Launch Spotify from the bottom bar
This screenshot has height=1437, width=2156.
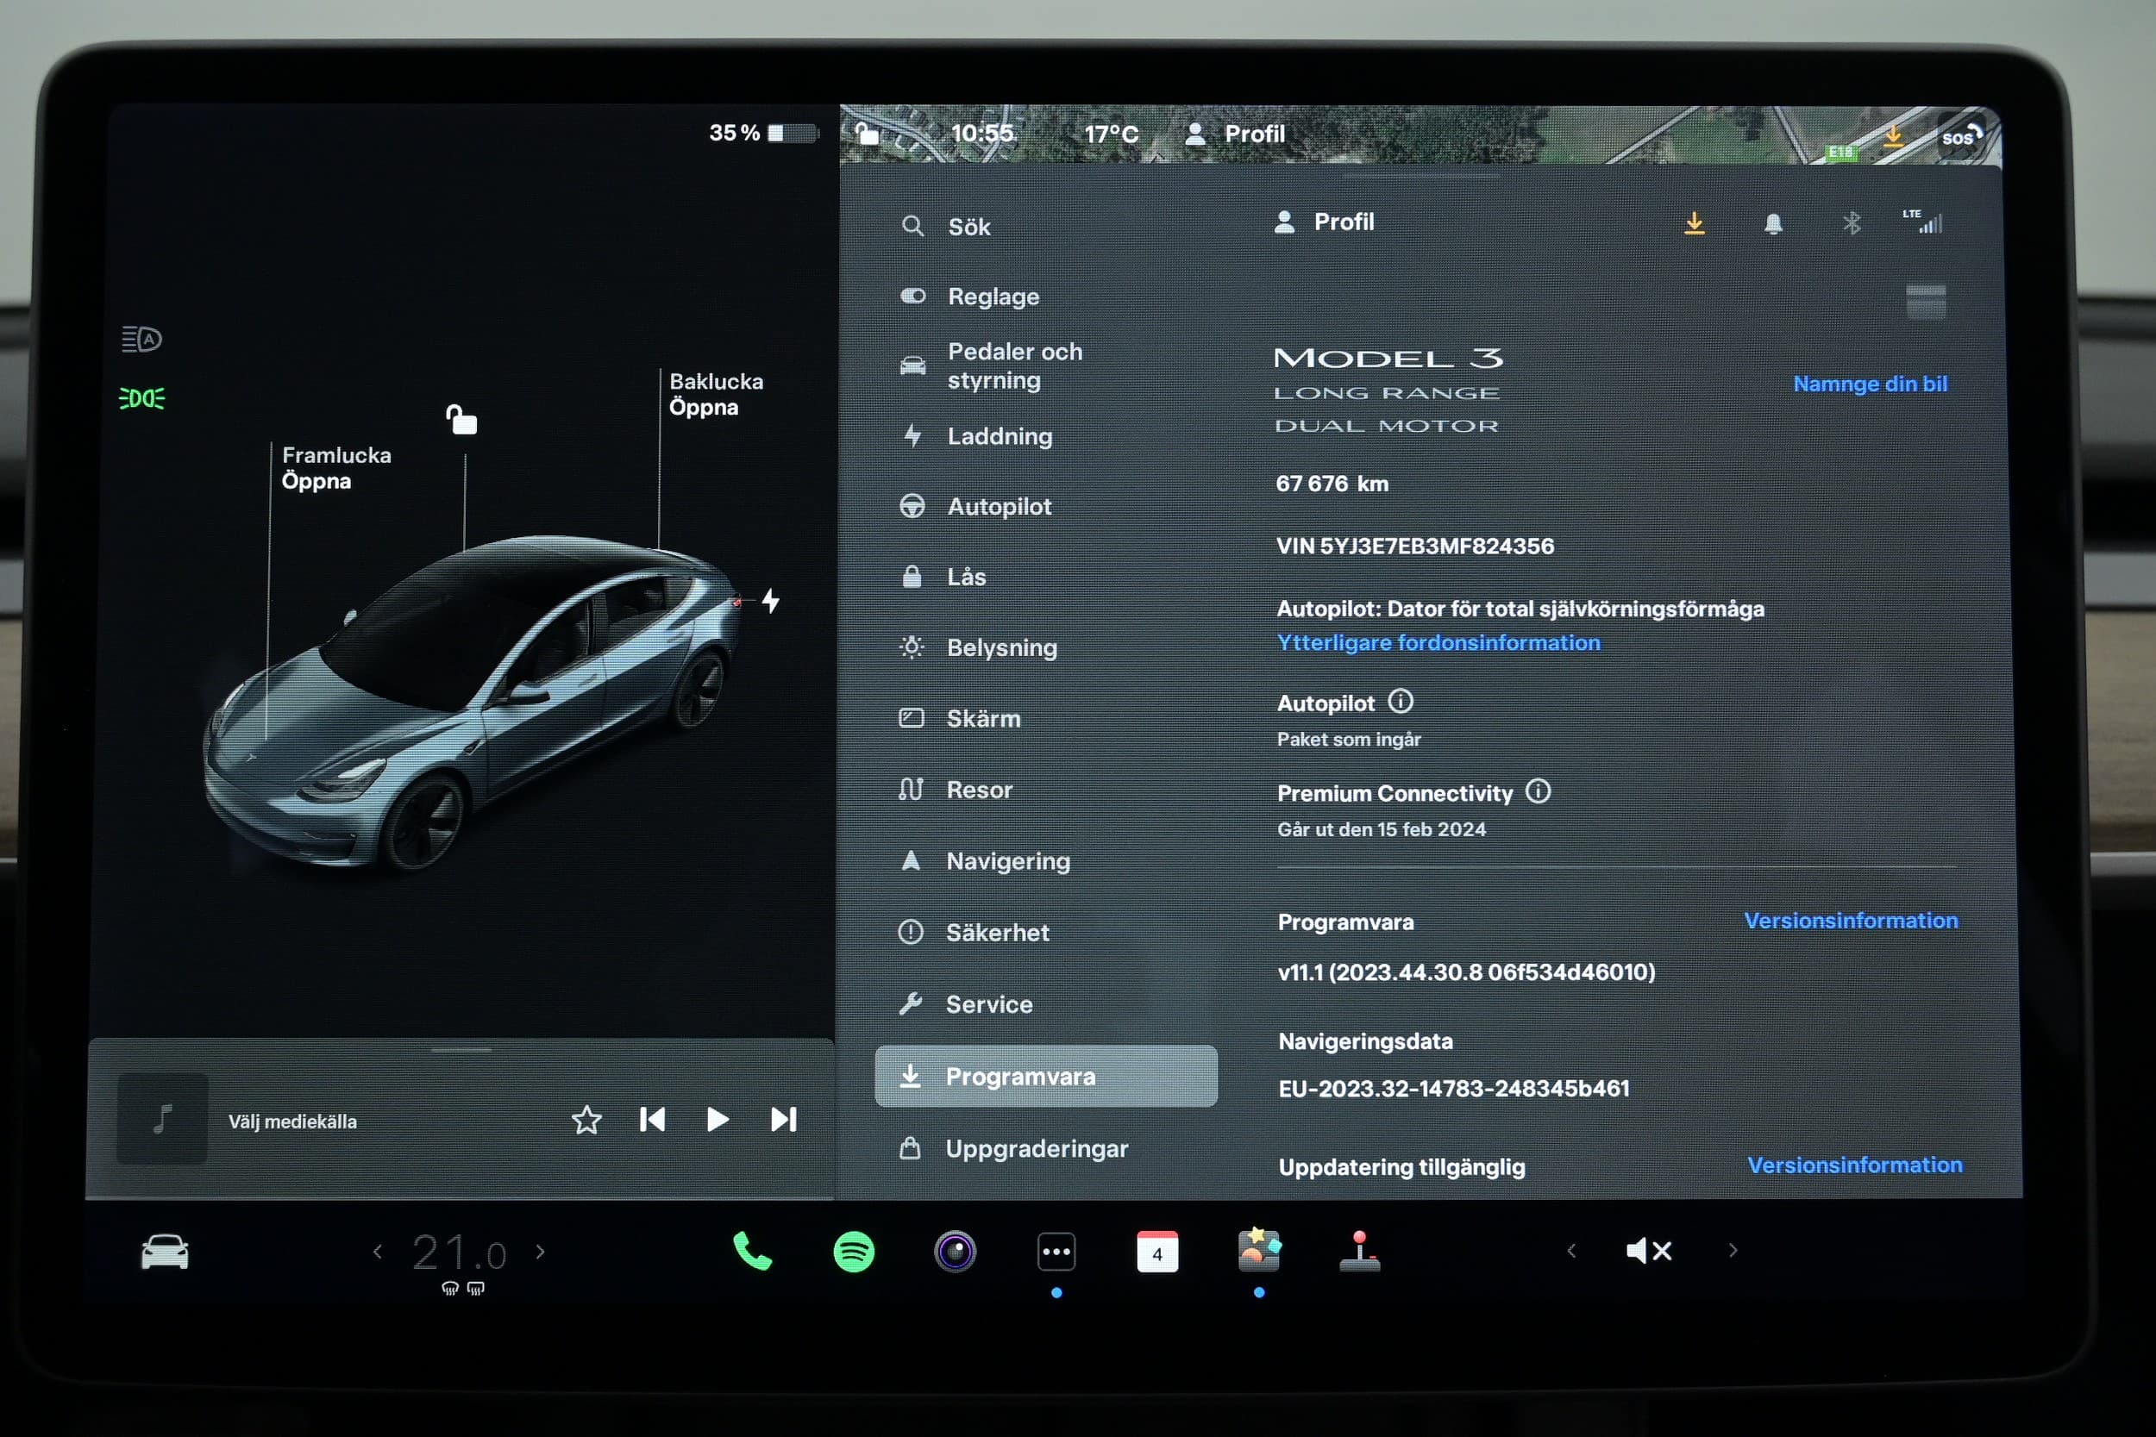[x=854, y=1252]
